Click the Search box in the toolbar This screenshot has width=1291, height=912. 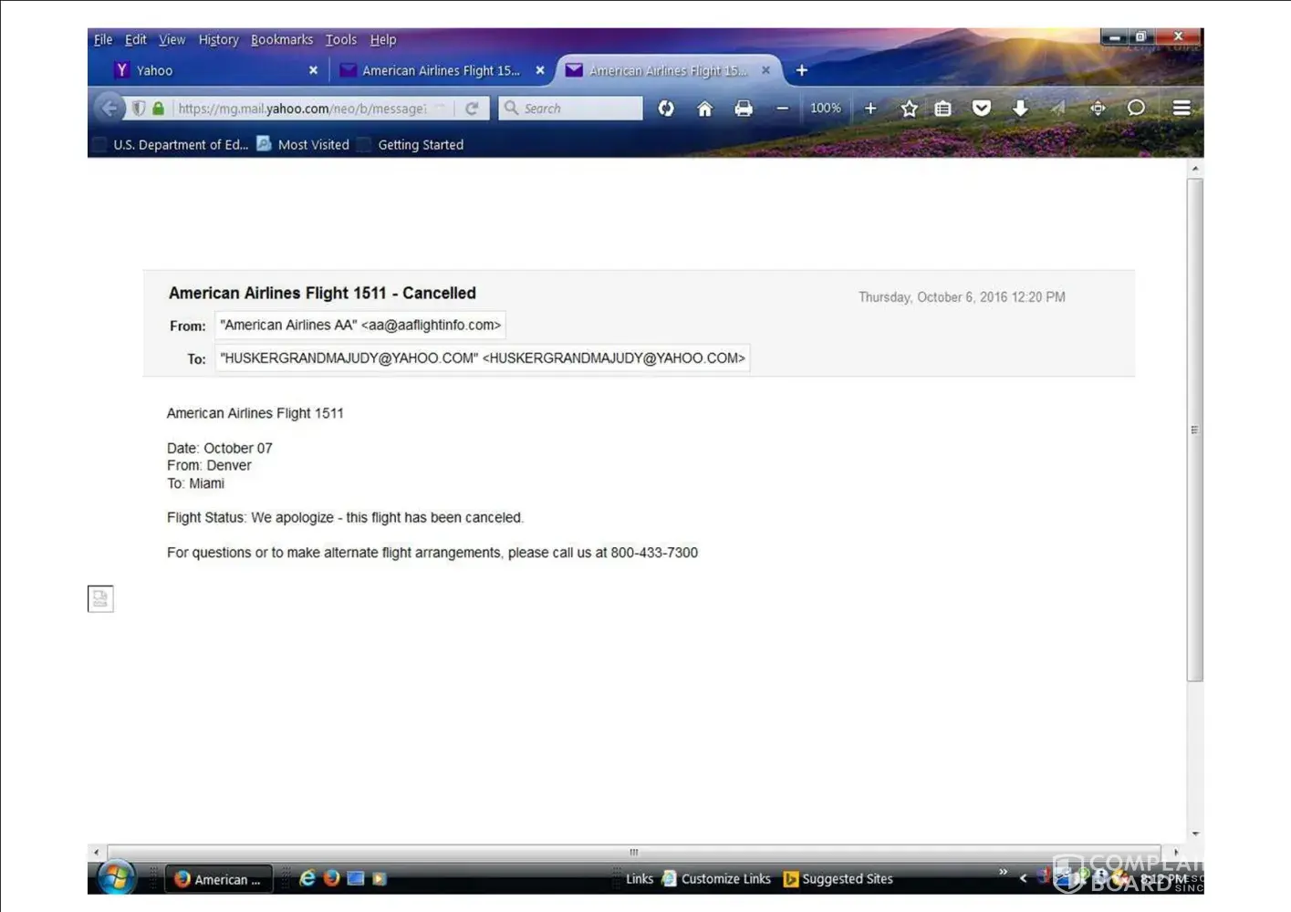571,109
